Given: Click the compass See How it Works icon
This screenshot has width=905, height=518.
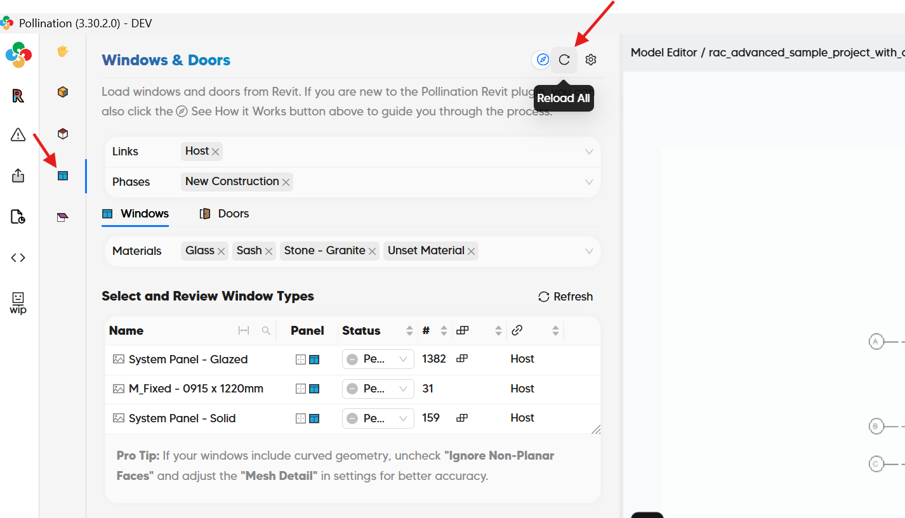Looking at the screenshot, I should 543,60.
